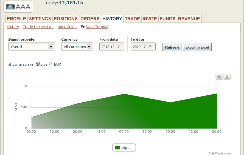The width and height of the screenshot is (244, 155).
Task: Go to the POSITIONS tab
Action: tap(66, 19)
